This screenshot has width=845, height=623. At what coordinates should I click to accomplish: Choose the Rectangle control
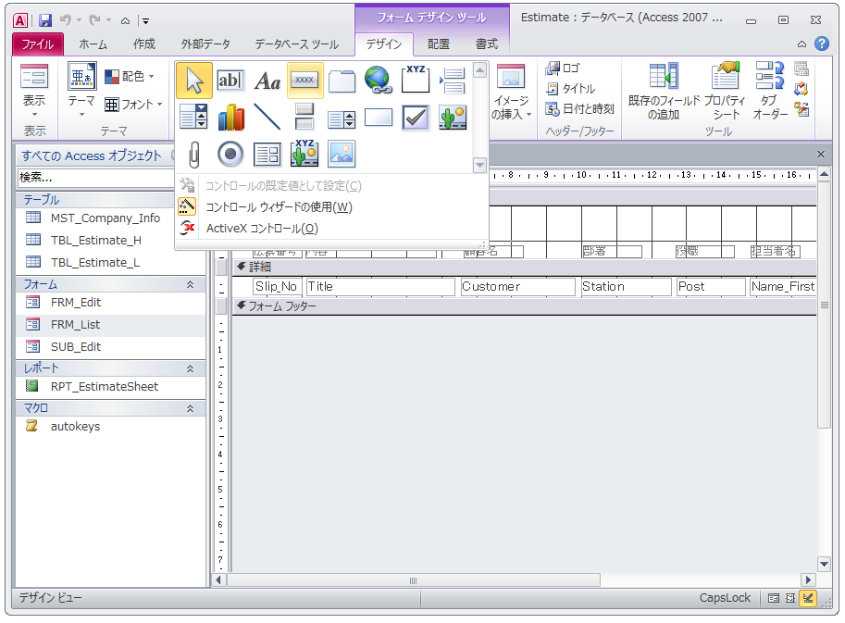[379, 117]
